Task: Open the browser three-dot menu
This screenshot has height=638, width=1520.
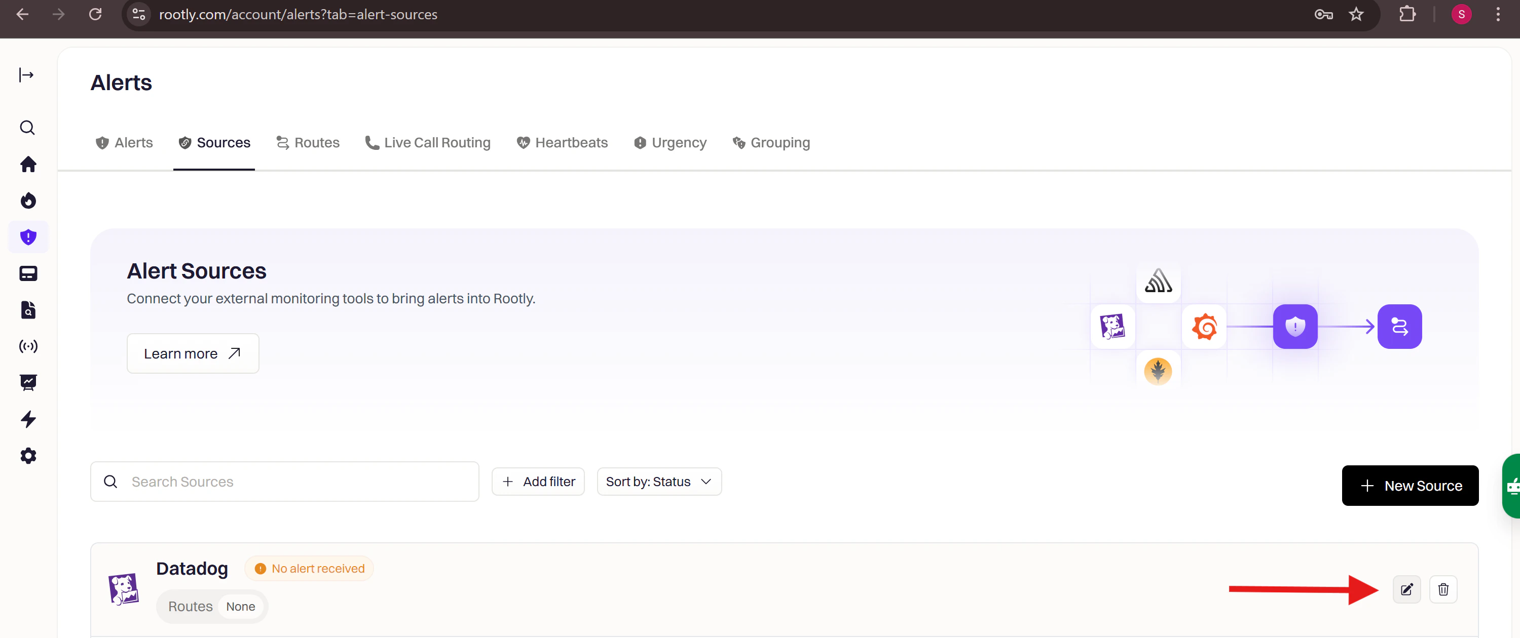Action: [1498, 14]
